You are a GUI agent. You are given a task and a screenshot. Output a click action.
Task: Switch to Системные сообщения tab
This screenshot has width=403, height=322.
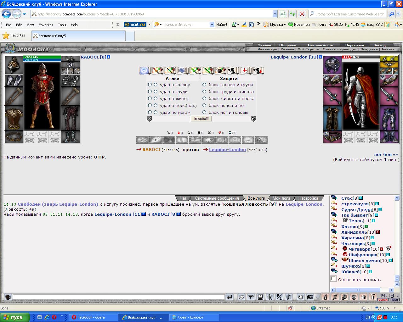click(x=217, y=198)
